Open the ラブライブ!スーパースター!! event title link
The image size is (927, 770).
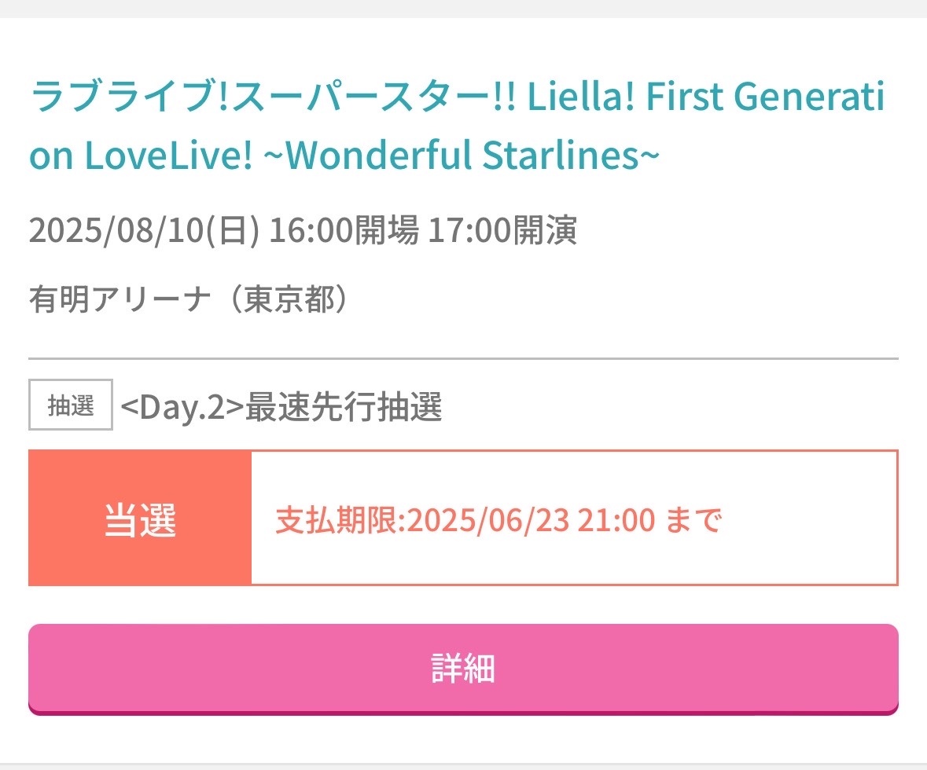pos(458,125)
